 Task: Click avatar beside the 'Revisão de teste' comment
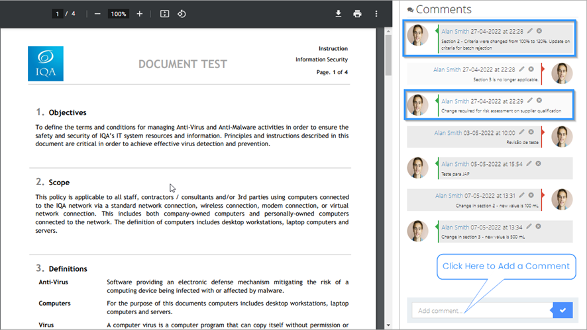tap(562, 136)
